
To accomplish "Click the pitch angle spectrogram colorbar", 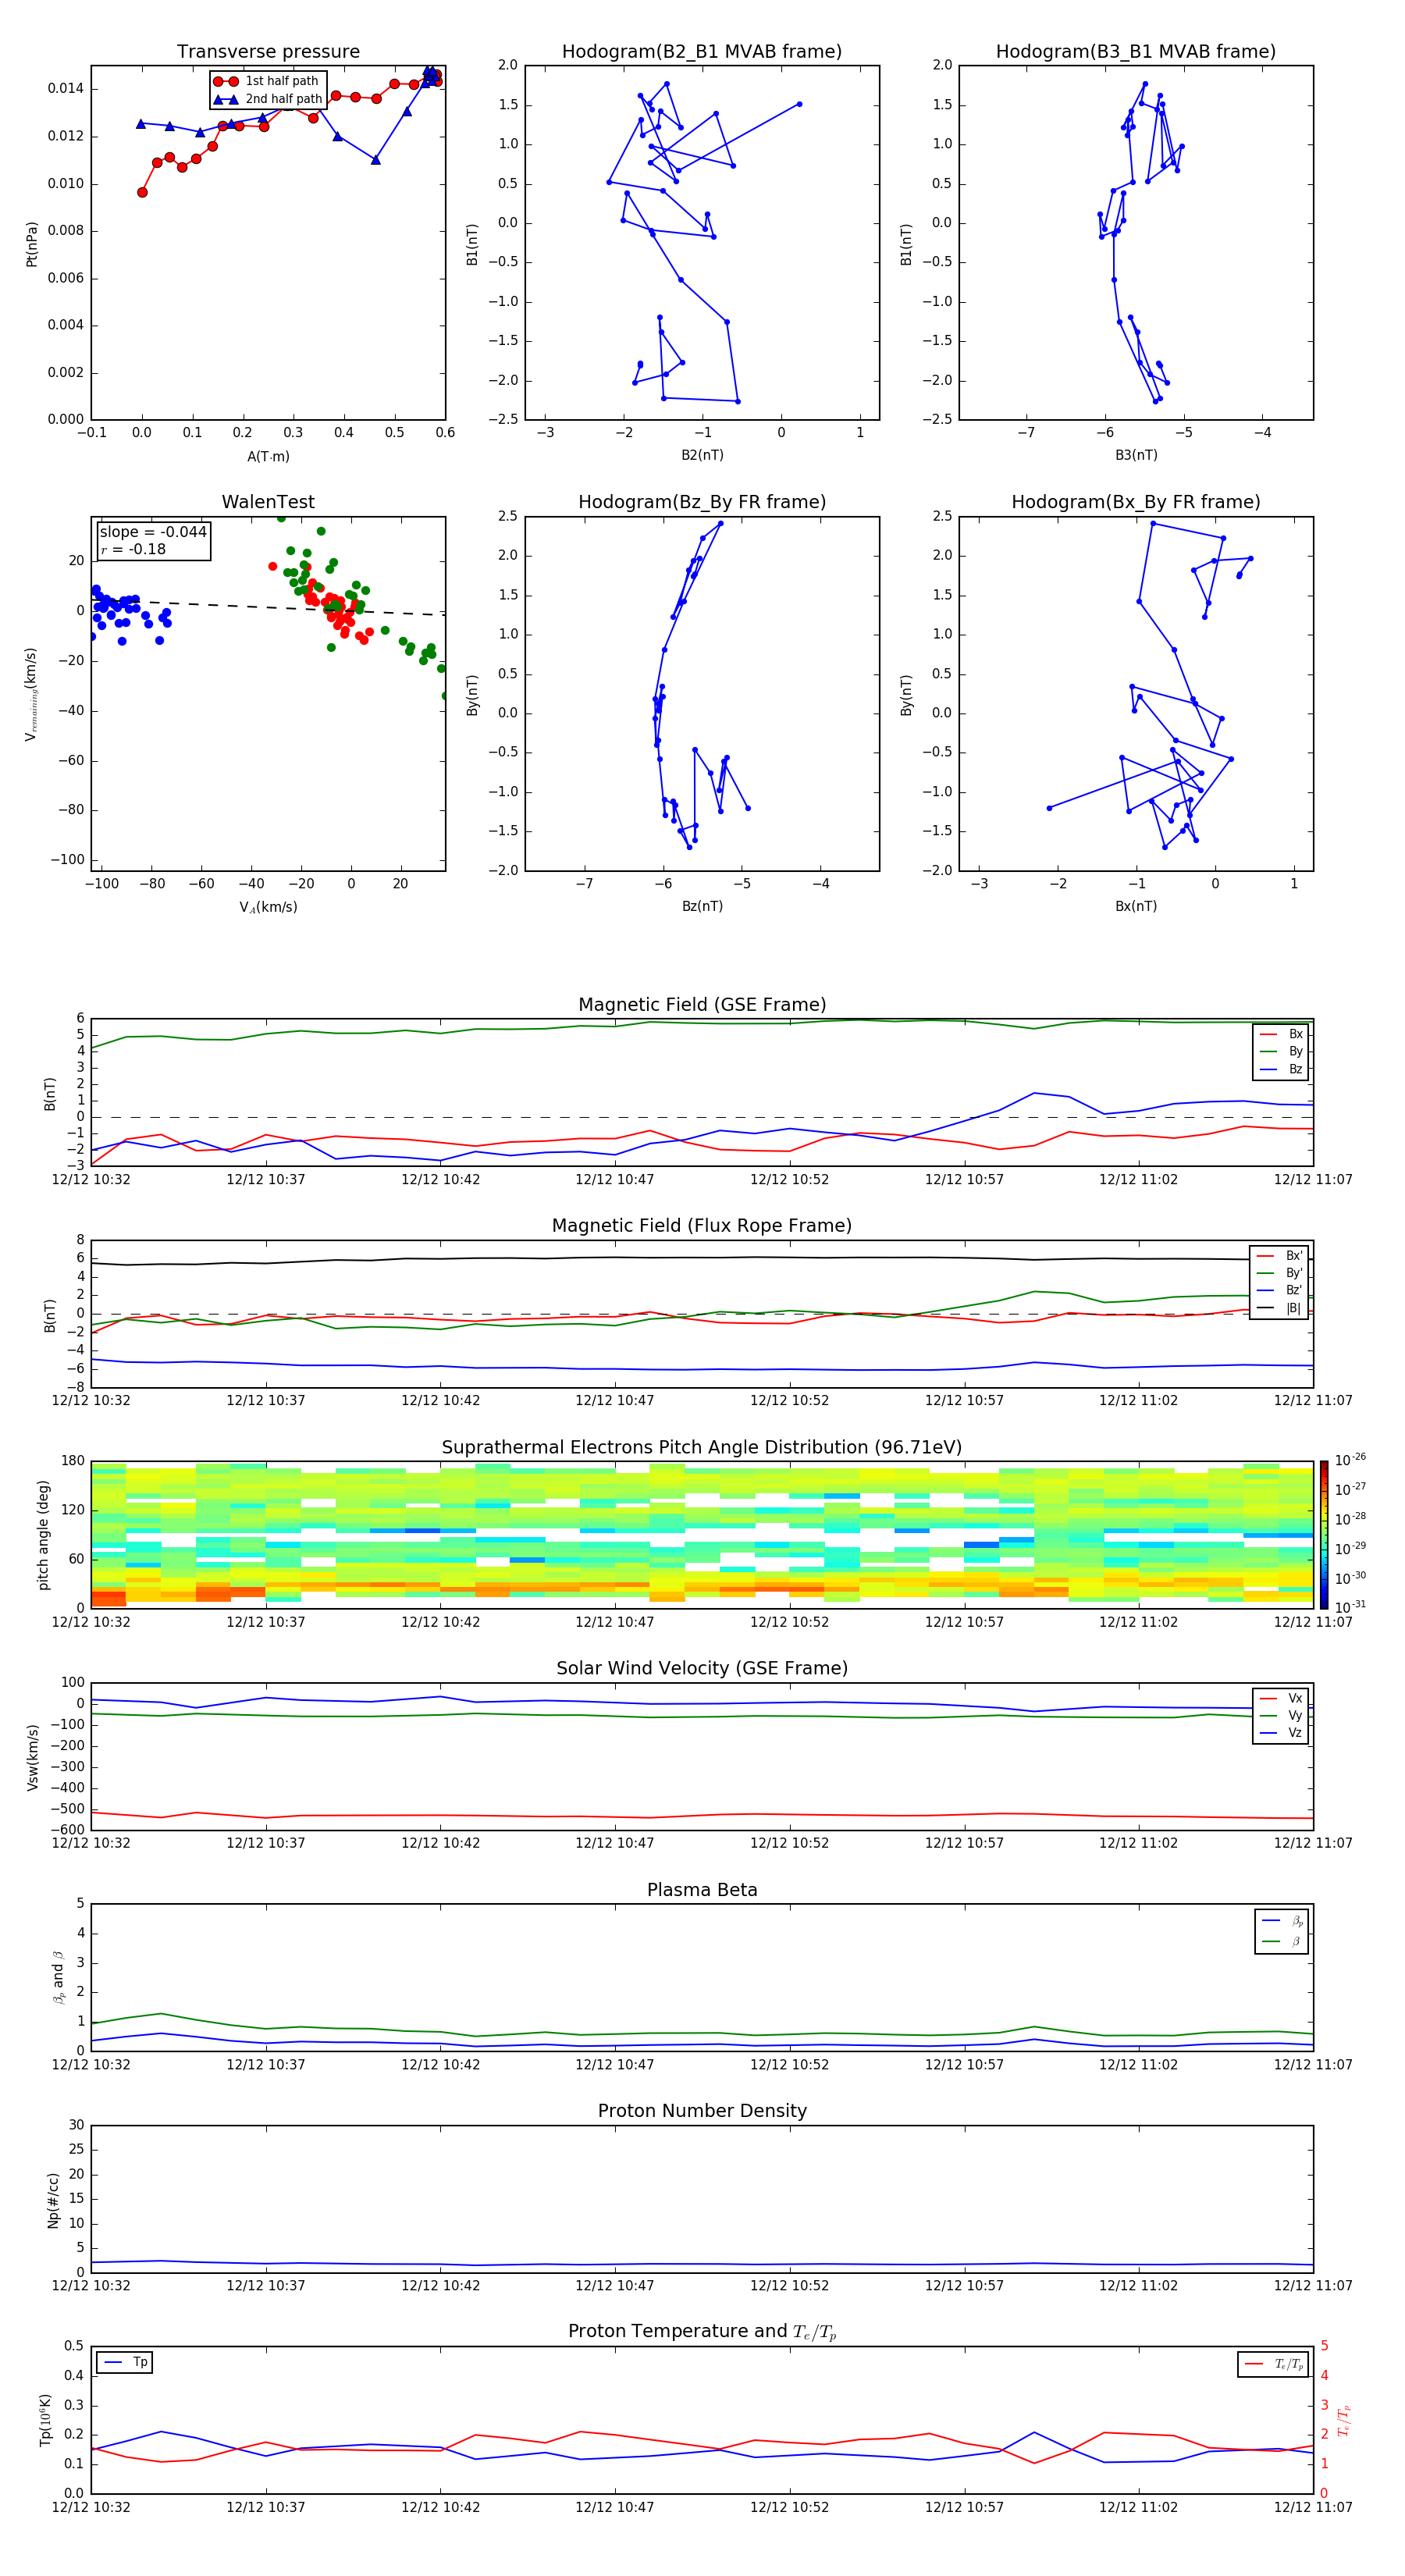I will (x=1324, y=1534).
